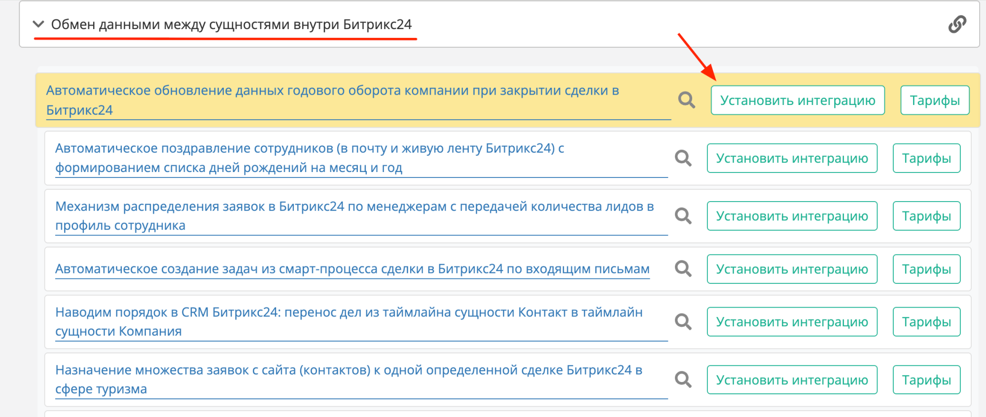Screen dimensions: 986x417
Task: Open Тарифы for tourism deal integration
Action: tap(926, 380)
